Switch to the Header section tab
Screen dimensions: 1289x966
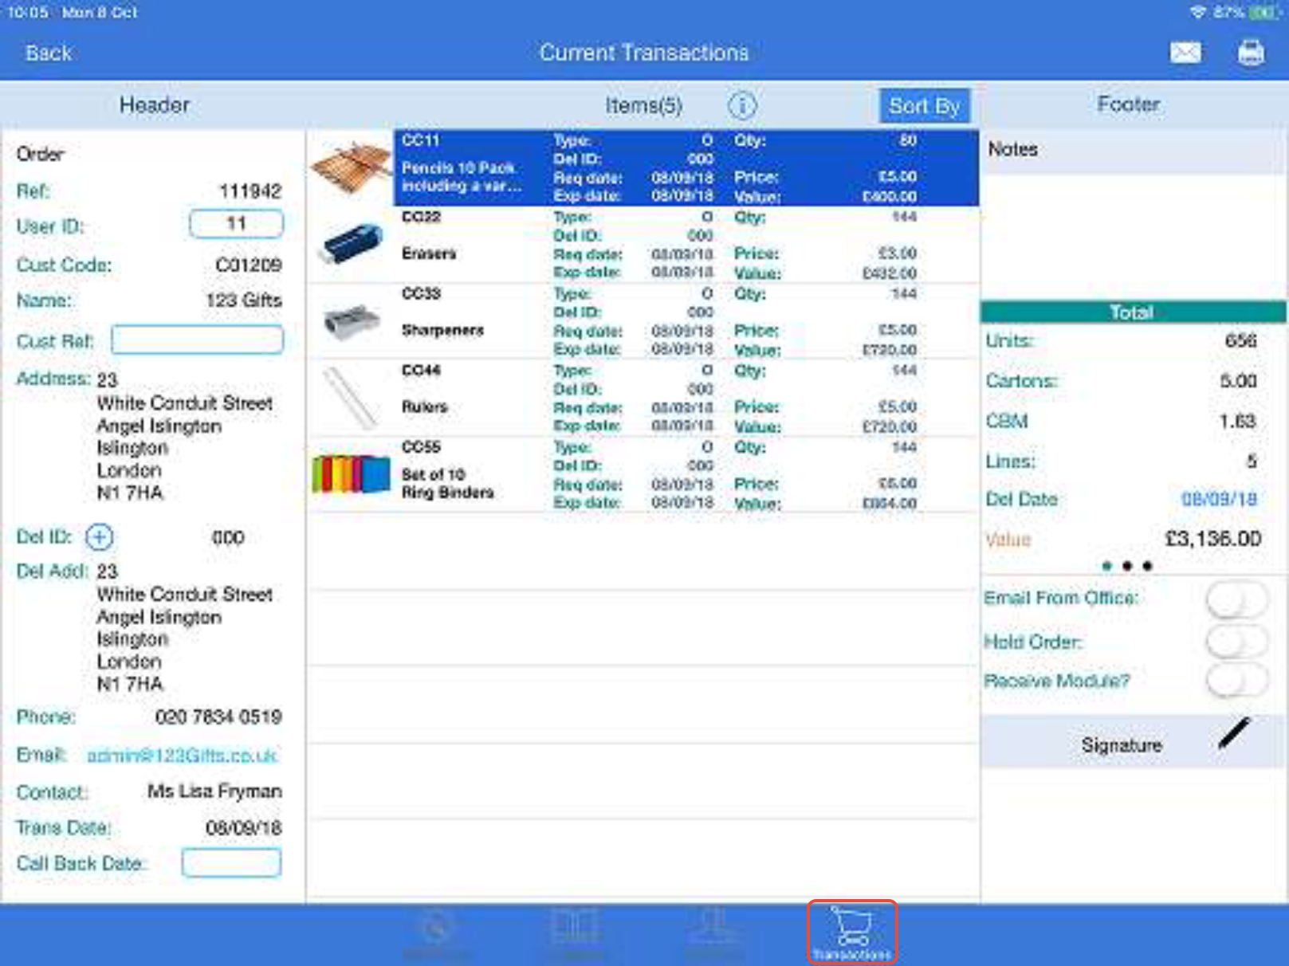tap(154, 105)
